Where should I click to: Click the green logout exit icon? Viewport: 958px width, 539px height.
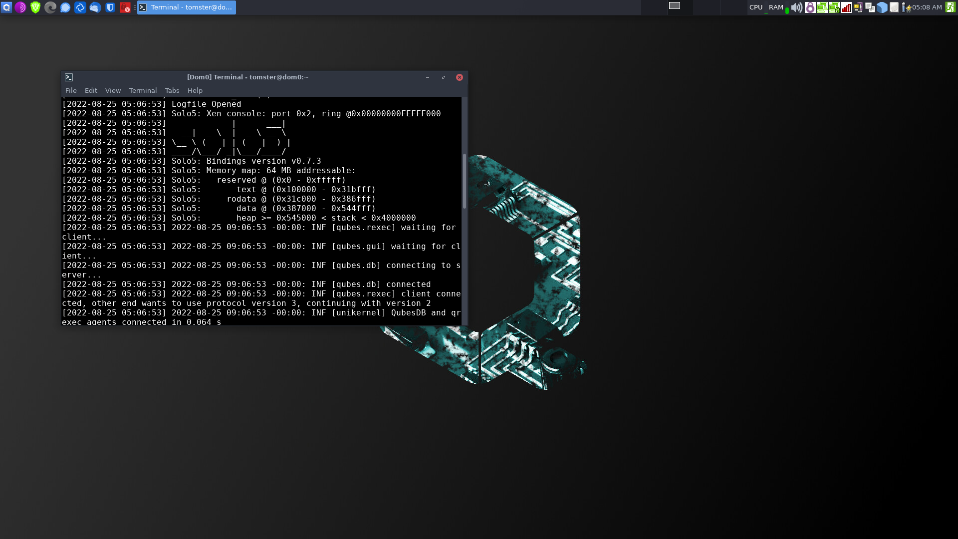coord(950,7)
